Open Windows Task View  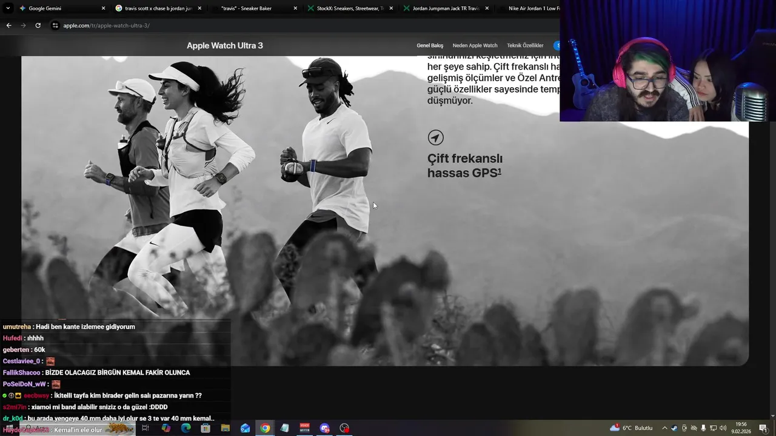[145, 428]
